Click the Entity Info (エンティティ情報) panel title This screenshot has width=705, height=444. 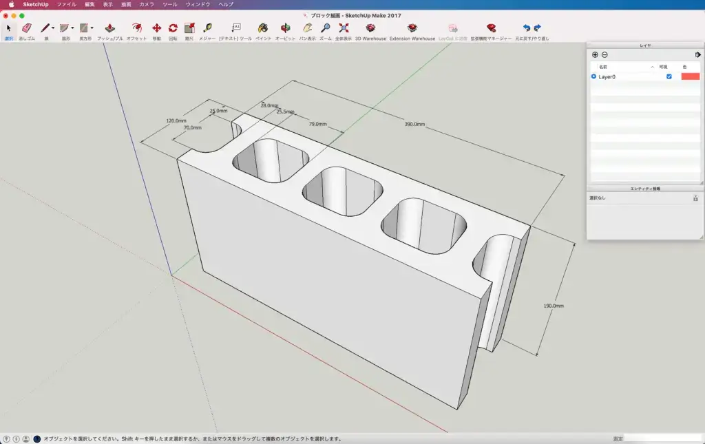[x=645, y=189]
